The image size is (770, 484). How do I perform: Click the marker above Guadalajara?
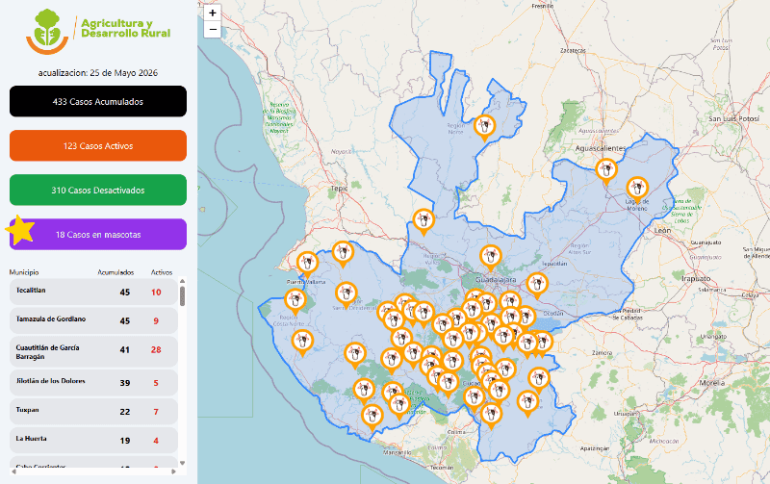(x=490, y=257)
